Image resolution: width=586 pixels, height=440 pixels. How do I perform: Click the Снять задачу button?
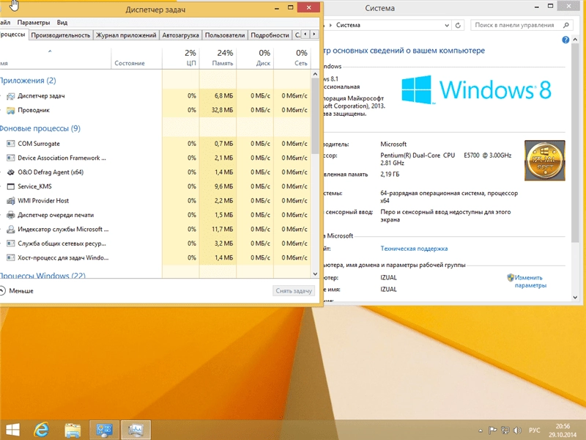point(294,290)
